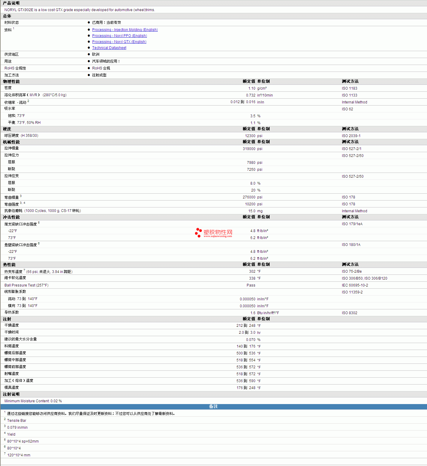The height and width of the screenshot is (466, 427).
Task: Click the MVR abbreviation link
Action: [x=33, y=95]
